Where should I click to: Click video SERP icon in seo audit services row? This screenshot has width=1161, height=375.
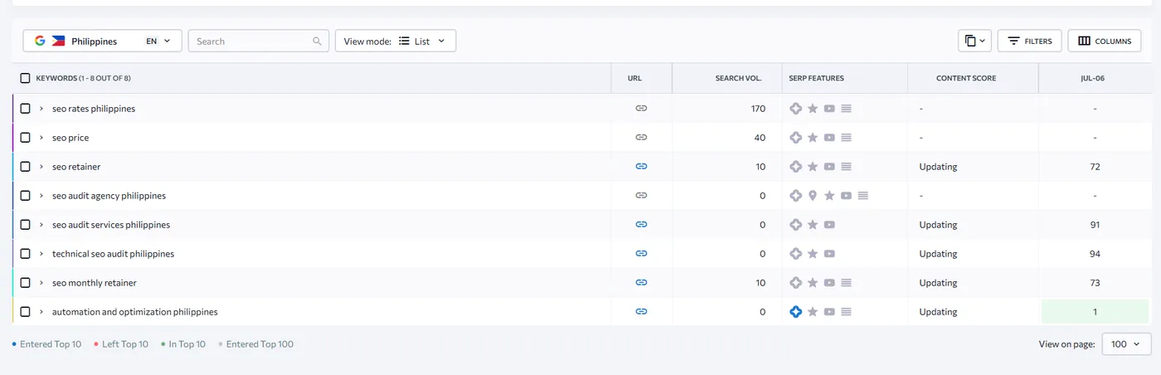click(829, 225)
